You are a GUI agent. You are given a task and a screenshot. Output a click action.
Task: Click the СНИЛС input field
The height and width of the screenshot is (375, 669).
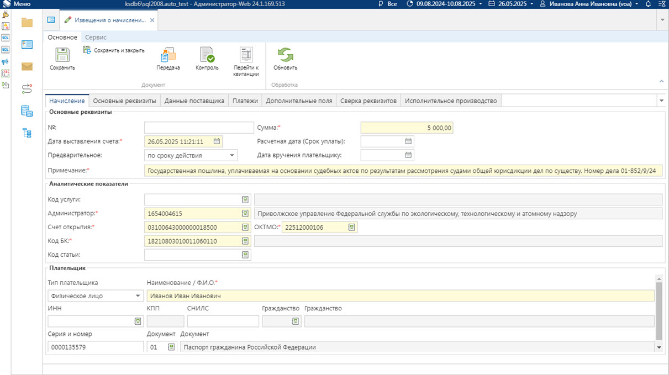pos(223,321)
